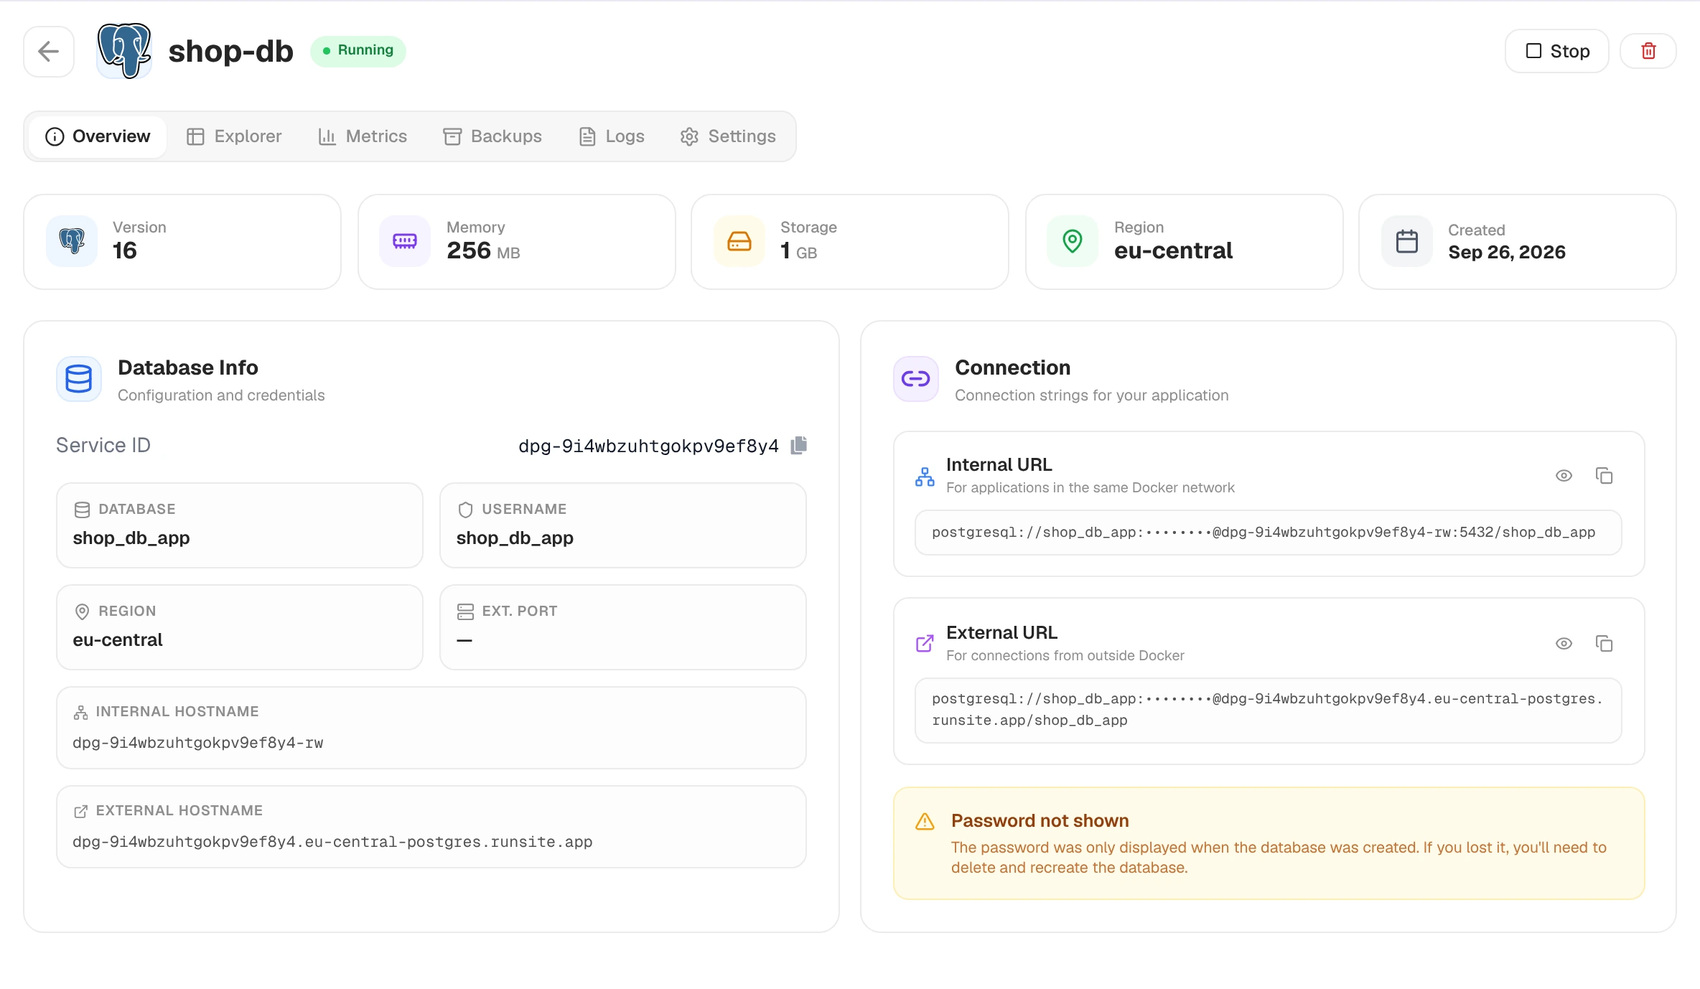
Task: Click the Memory card chip icon
Action: (x=405, y=241)
